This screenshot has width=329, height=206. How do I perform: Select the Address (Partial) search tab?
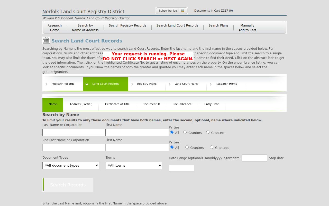pyautogui.click(x=81, y=104)
